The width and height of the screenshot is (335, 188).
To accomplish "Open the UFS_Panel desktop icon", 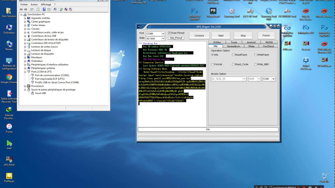I will [x=9, y=161].
